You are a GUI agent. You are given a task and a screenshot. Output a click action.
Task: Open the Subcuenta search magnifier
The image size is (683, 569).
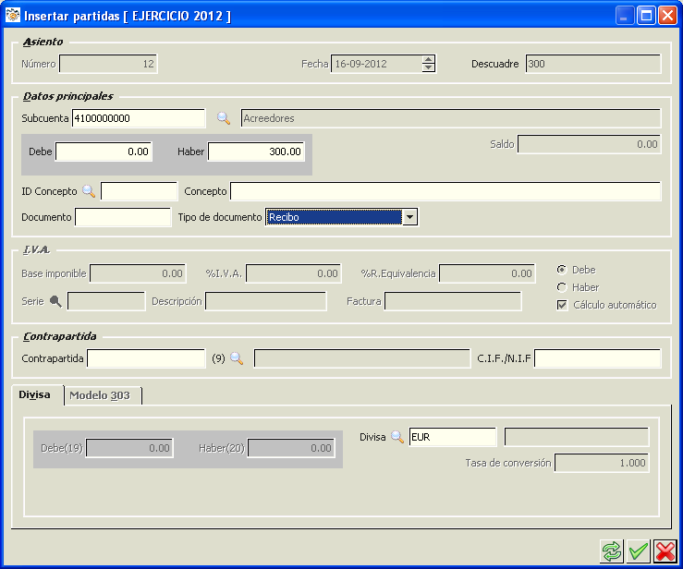pos(224,118)
